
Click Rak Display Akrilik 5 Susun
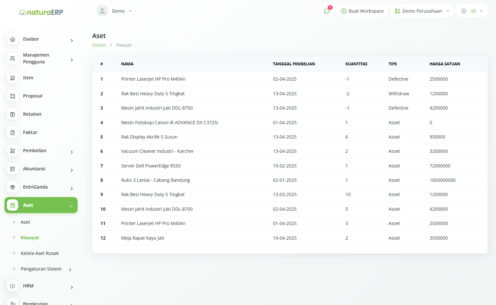(149, 137)
